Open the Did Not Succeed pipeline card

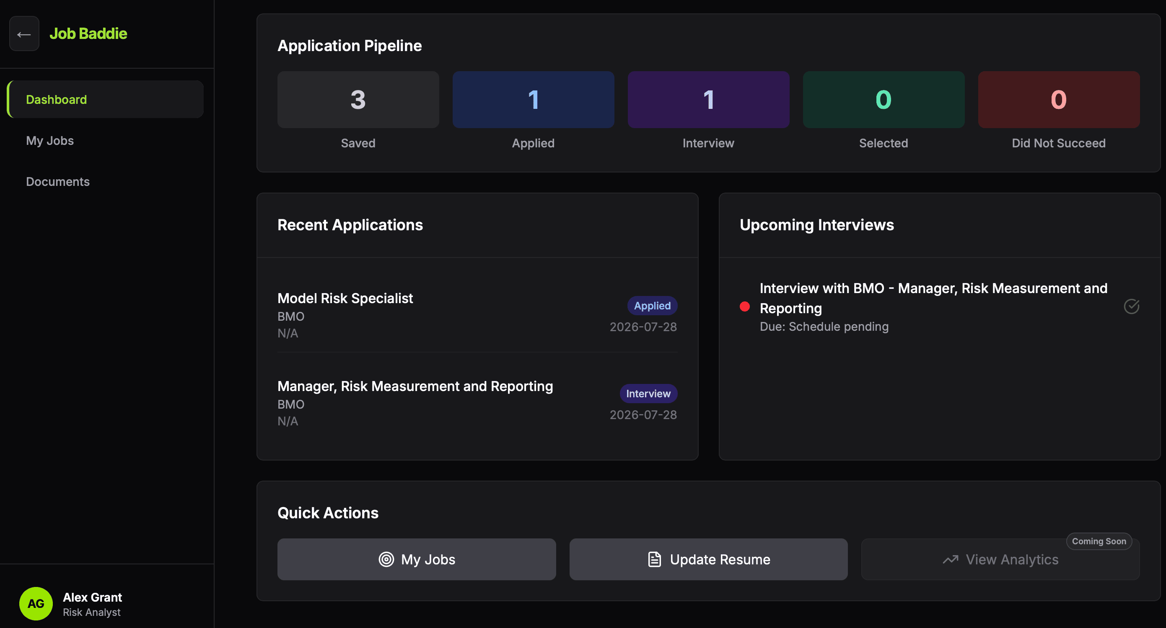[x=1059, y=100]
